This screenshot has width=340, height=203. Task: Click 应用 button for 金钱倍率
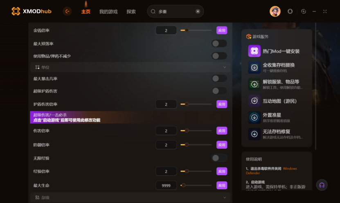click(222, 30)
